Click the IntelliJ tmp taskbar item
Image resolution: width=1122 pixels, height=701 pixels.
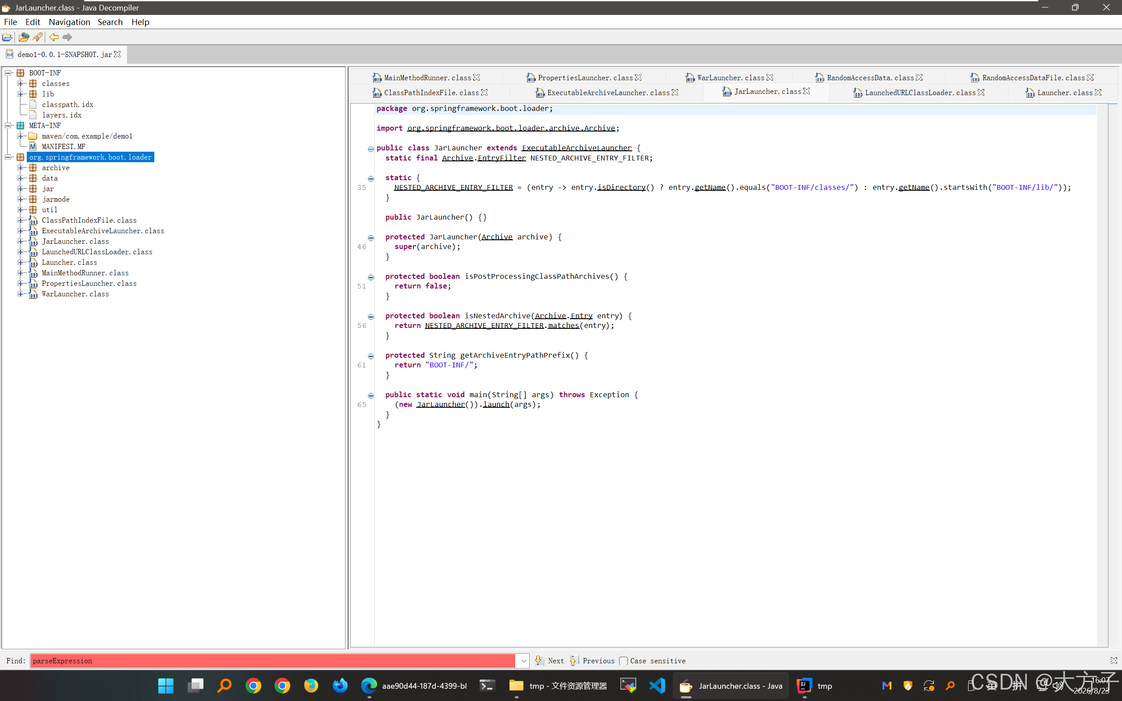[x=815, y=685]
